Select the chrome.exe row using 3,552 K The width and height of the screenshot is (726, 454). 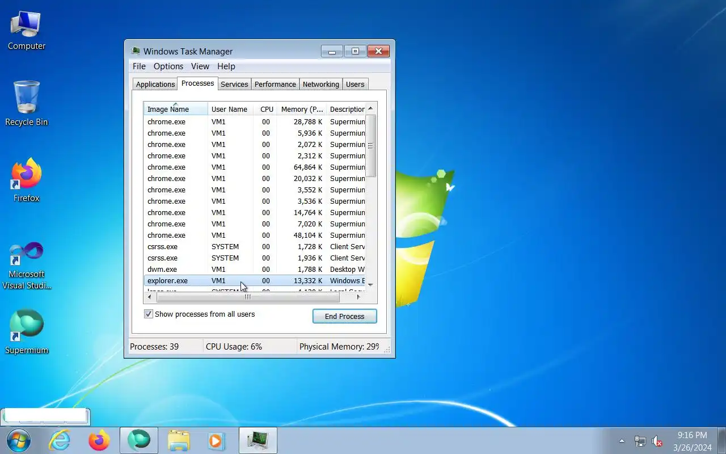click(255, 190)
